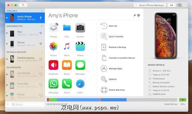Click the Wi-Fi connectivity toolbar icon
This screenshot has height=114, width=192.
coord(179,5)
